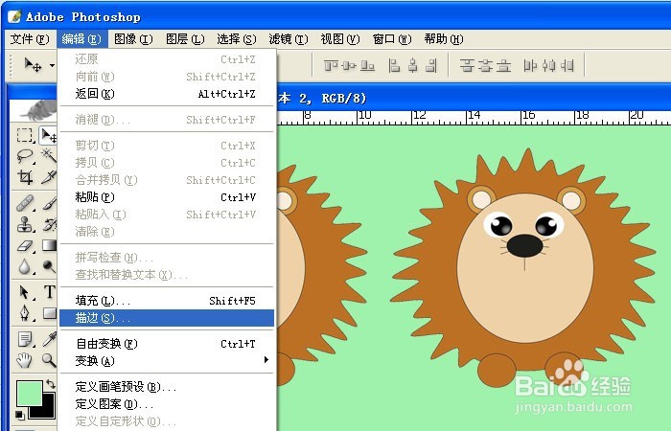Viewport: 671px width, 431px height.
Task: Click distribute vertical centers icon in options bar
Action: (486, 66)
